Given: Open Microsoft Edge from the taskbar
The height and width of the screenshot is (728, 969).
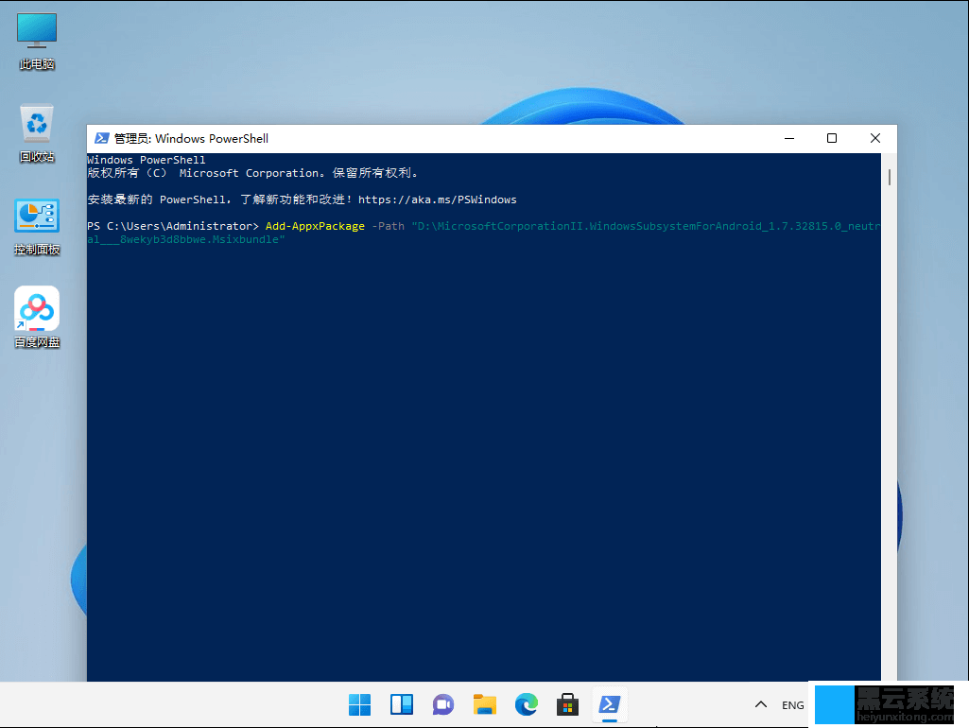Looking at the screenshot, I should coord(526,704).
